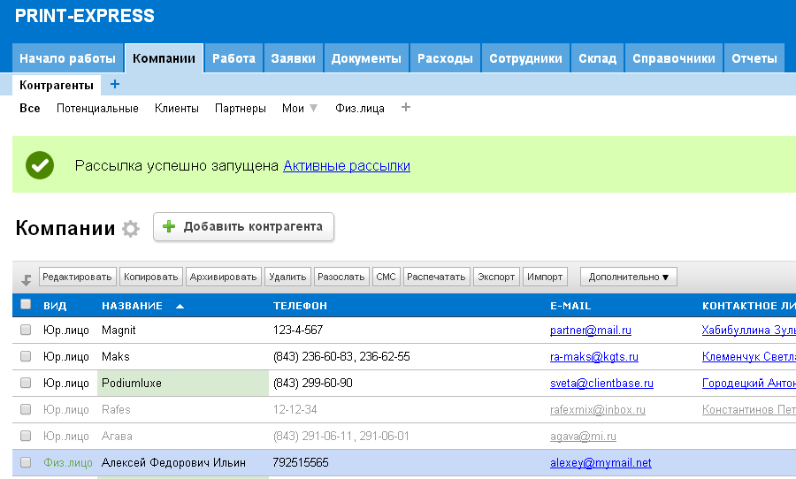The height and width of the screenshot is (479, 796).
Task: Open the Заявки tab
Action: point(293,58)
